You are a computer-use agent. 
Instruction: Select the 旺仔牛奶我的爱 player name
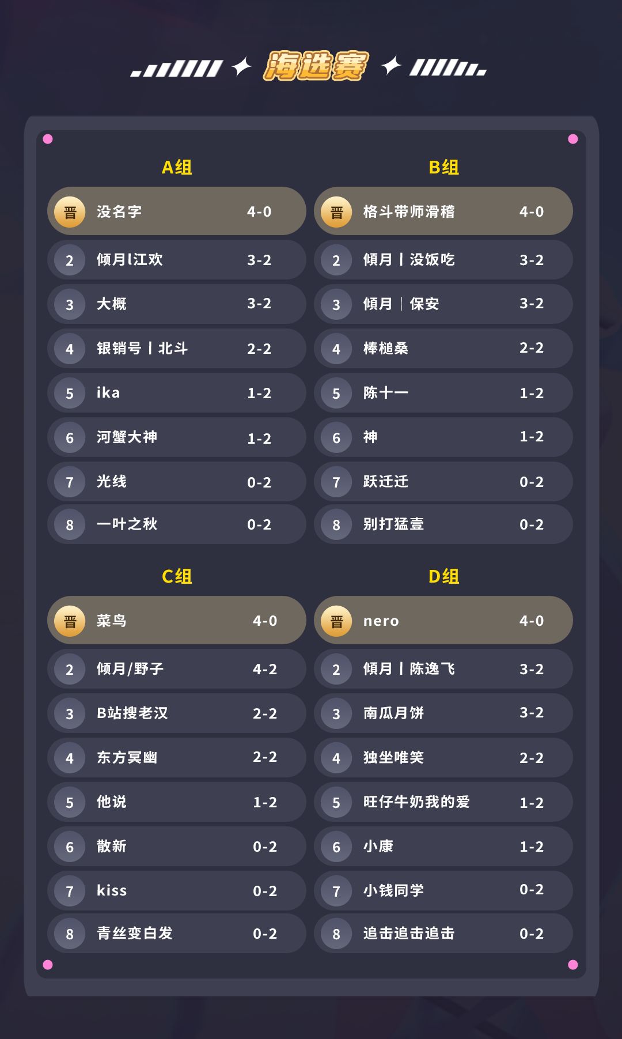tap(416, 802)
